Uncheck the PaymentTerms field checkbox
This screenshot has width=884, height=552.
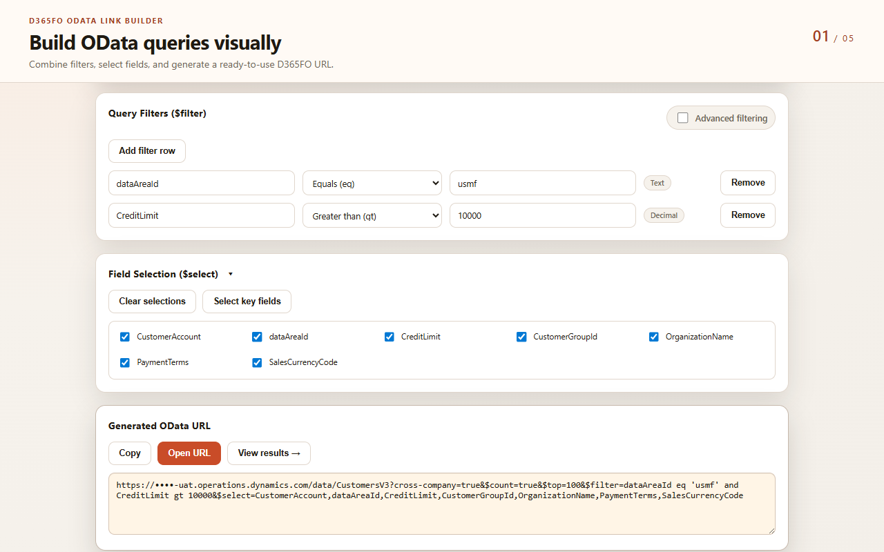click(125, 362)
